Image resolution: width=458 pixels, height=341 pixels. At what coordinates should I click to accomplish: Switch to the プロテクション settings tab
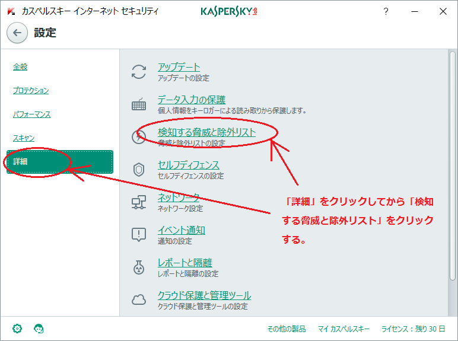coord(31,91)
